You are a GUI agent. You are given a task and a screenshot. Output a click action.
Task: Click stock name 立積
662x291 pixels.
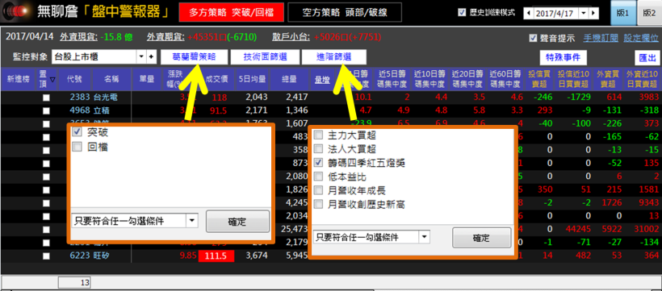(102, 110)
